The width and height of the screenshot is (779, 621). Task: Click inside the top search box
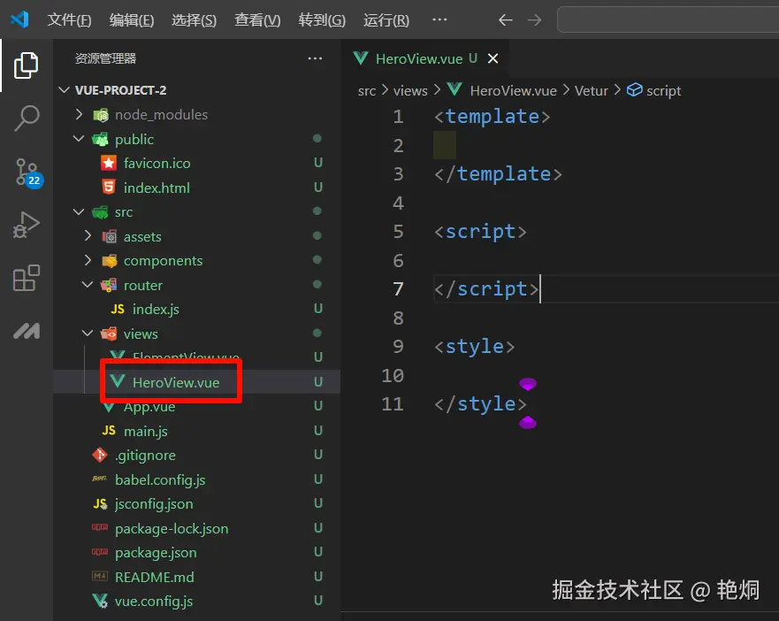tap(668, 19)
